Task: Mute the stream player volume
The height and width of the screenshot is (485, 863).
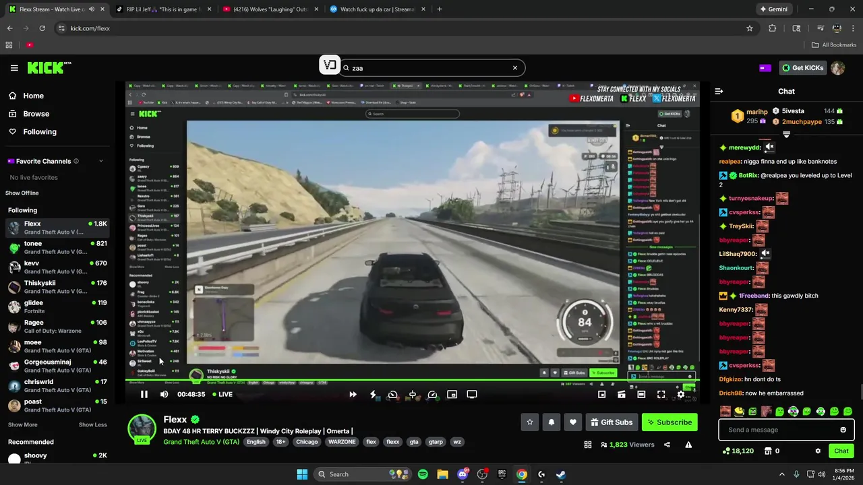Action: pos(164,394)
